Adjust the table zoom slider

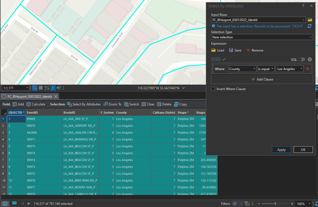[x=275, y=204]
